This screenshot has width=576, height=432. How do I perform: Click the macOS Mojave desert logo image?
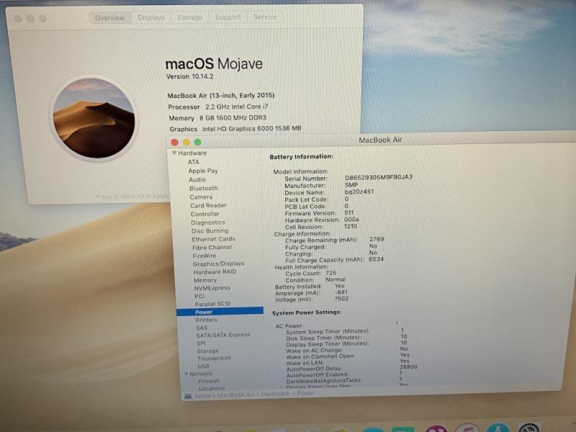click(94, 119)
